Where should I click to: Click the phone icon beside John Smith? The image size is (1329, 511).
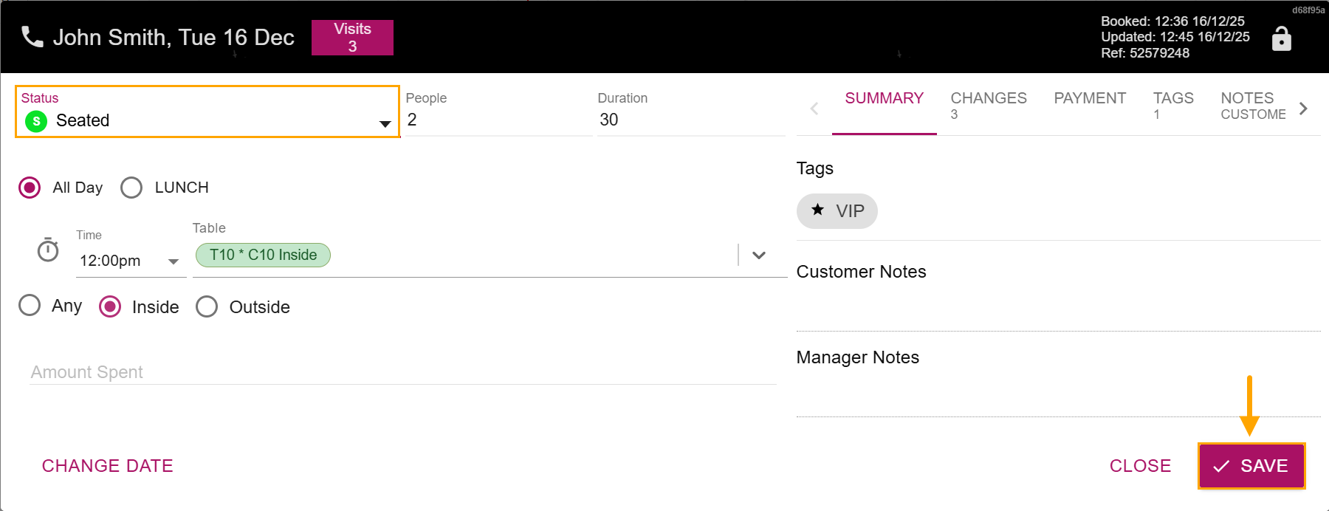pyautogui.click(x=32, y=37)
